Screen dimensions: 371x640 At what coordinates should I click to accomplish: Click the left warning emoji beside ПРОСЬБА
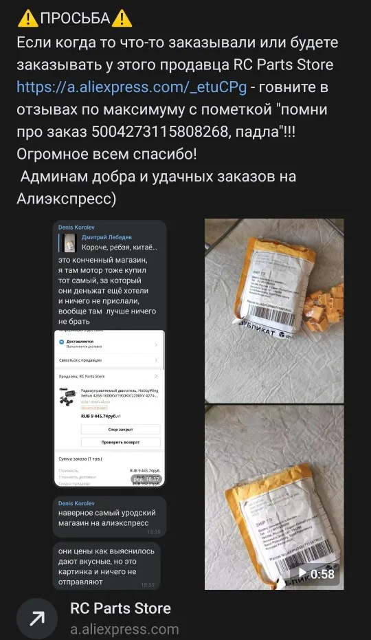[x=28, y=19]
